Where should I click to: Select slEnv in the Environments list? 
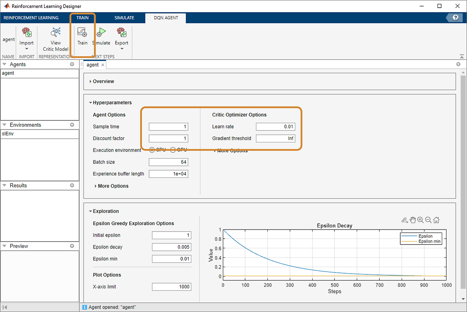coord(39,134)
